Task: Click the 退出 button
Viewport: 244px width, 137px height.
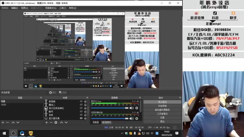Action: click(x=162, y=121)
